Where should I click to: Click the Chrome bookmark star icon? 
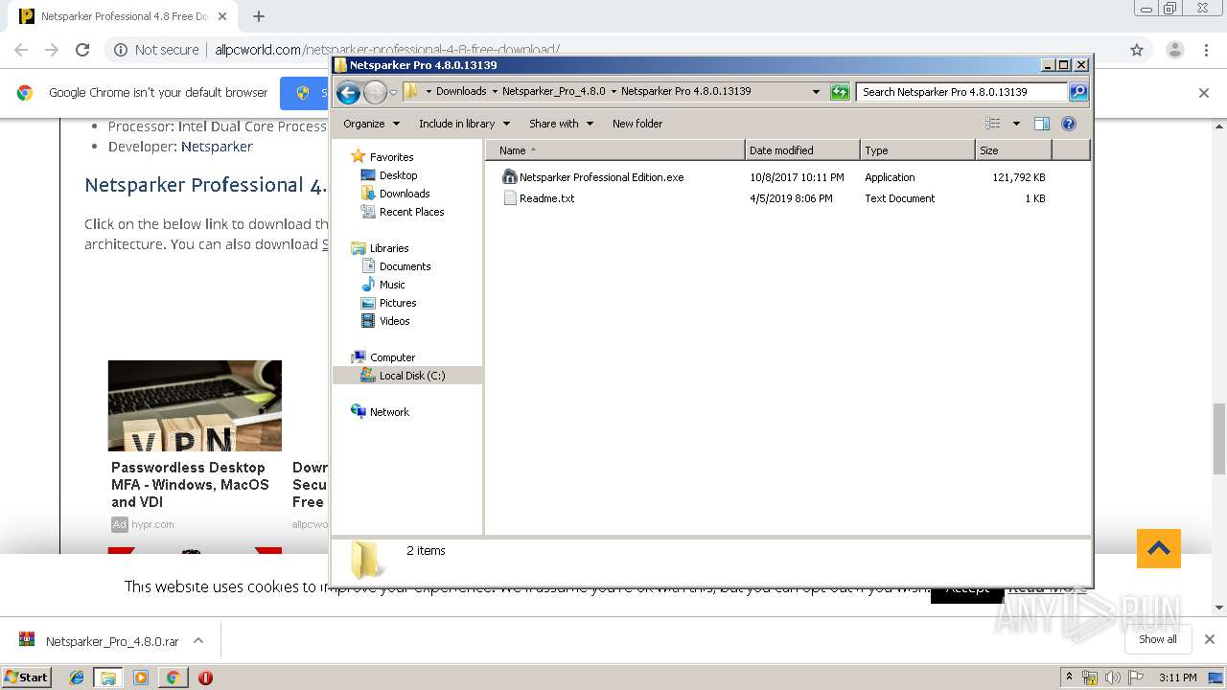(x=1137, y=50)
